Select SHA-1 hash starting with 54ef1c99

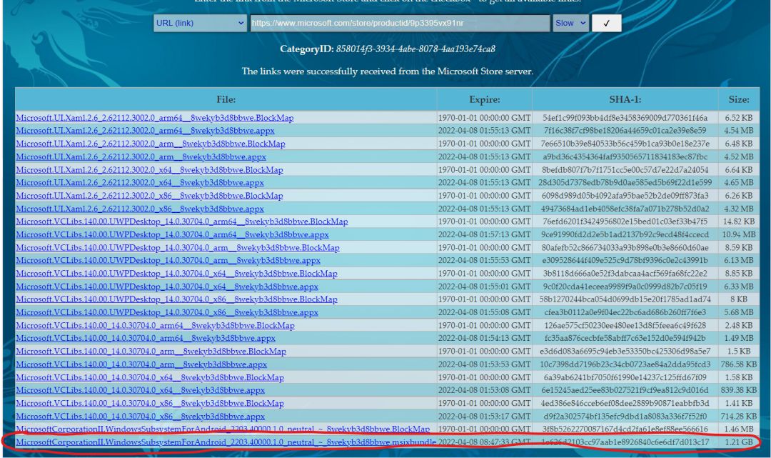[x=625, y=118]
